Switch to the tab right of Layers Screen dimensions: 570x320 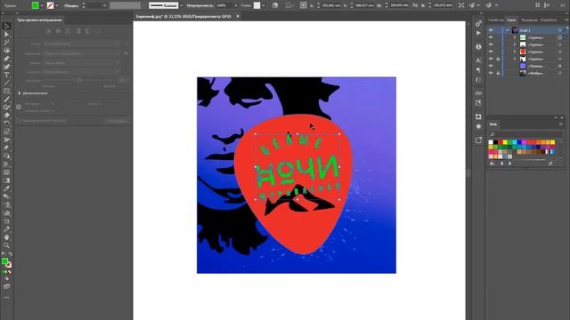(529, 20)
